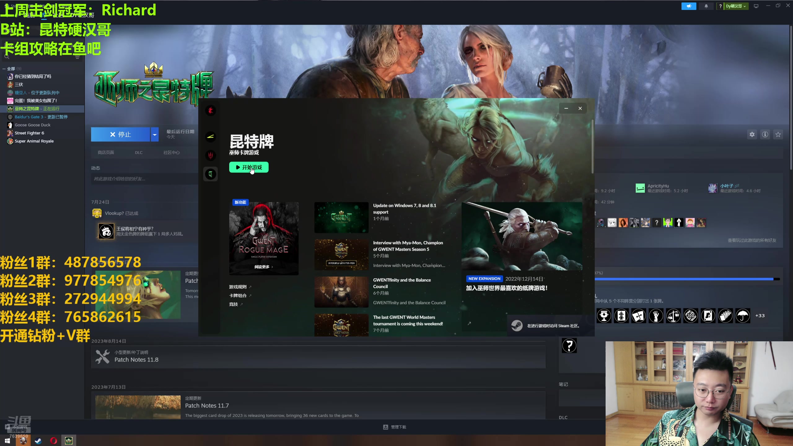Click the 王侯将相宁有种乎 achievement icon
The image size is (793, 446).
106,231
